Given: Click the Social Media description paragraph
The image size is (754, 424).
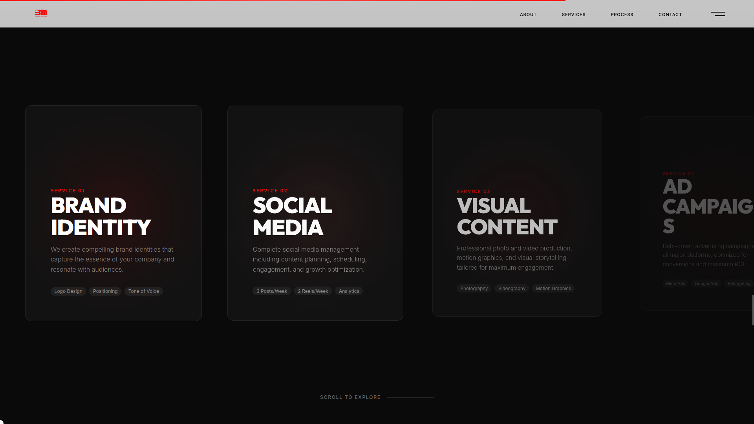Looking at the screenshot, I should tap(310, 260).
